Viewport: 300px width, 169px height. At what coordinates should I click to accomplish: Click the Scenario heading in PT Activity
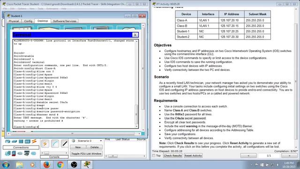click(x=161, y=77)
